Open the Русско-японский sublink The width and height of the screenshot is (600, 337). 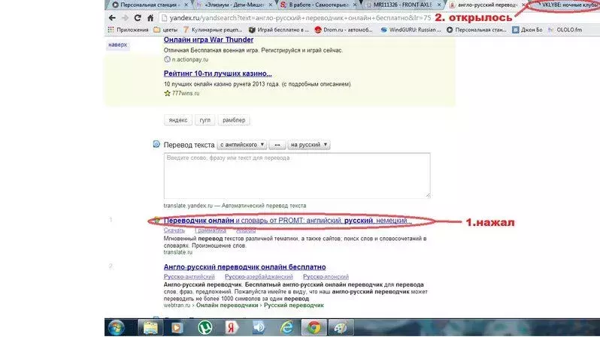point(326,277)
